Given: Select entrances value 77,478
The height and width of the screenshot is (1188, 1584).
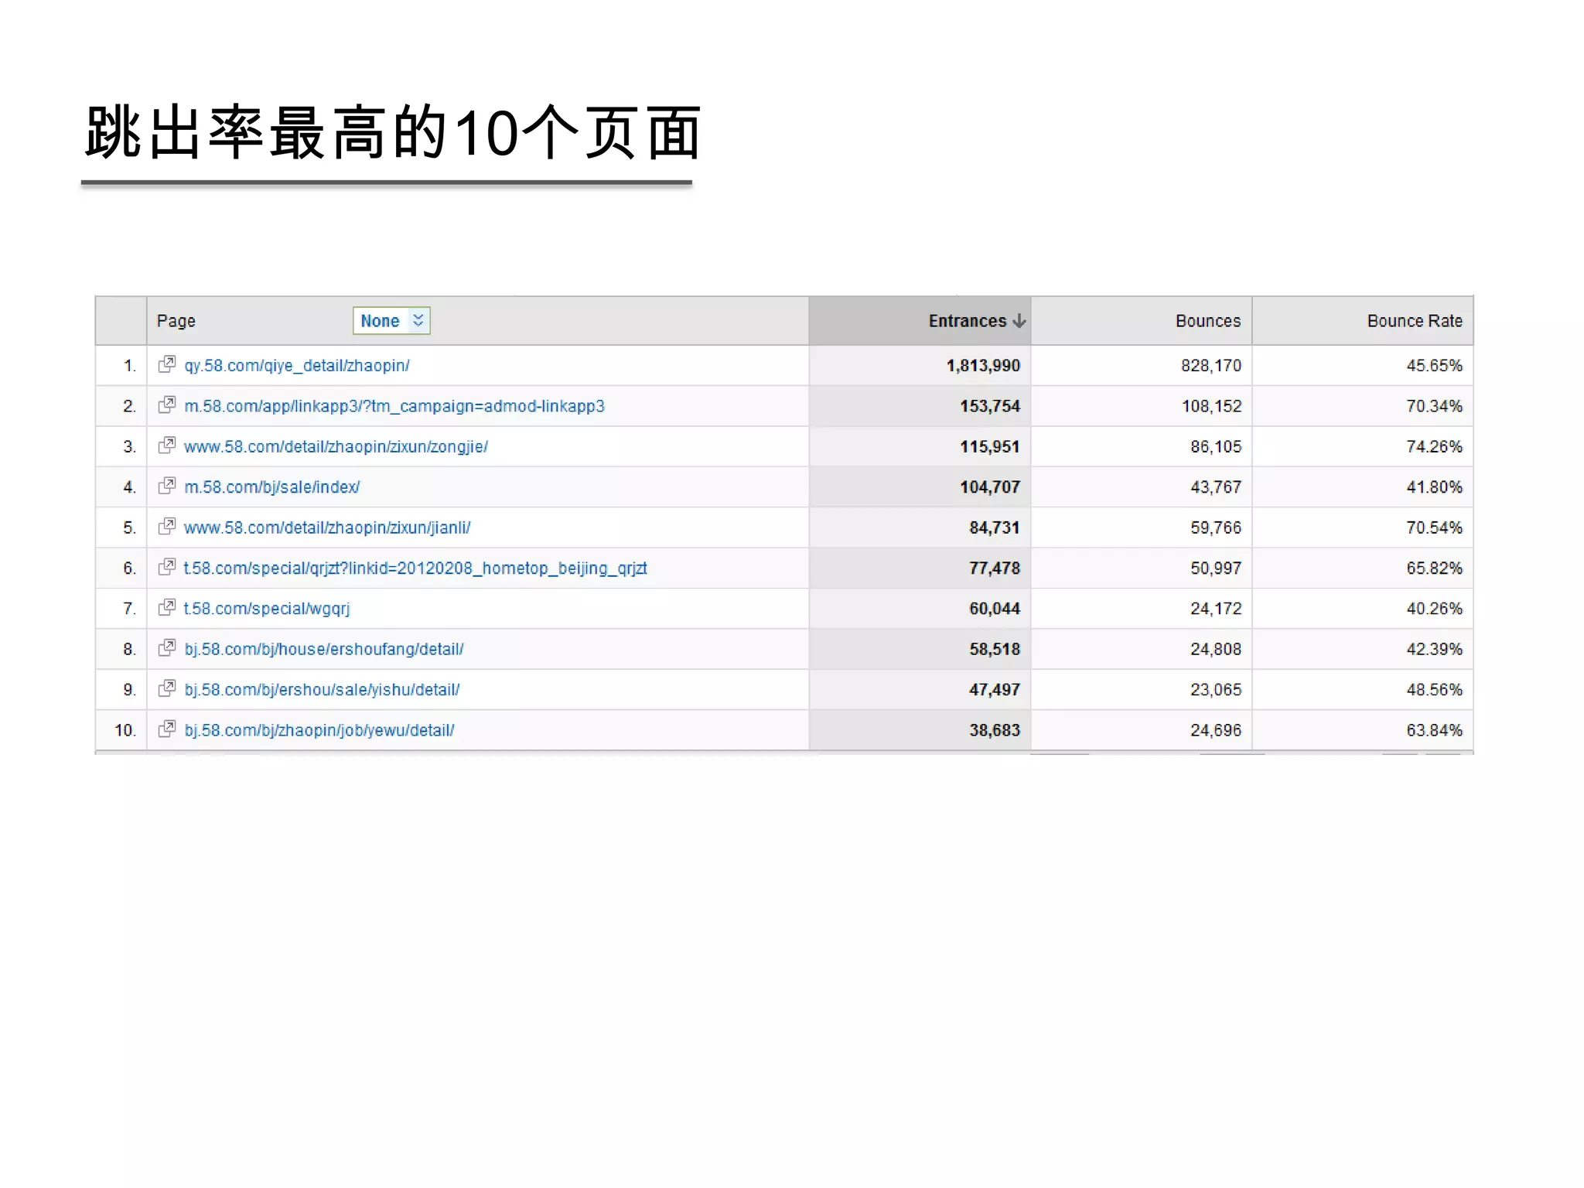Looking at the screenshot, I should pyautogui.click(x=995, y=568).
